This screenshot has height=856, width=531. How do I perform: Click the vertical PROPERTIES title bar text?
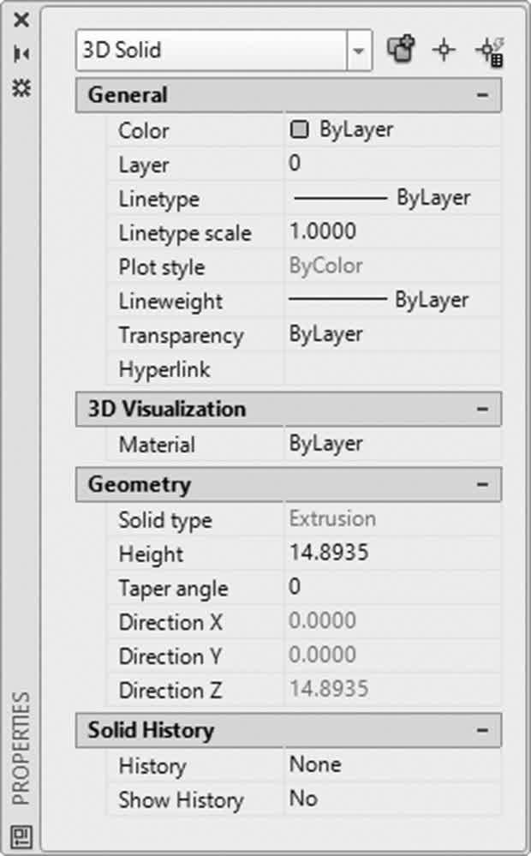click(x=21, y=748)
